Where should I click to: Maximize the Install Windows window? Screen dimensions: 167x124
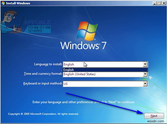point(159,3)
